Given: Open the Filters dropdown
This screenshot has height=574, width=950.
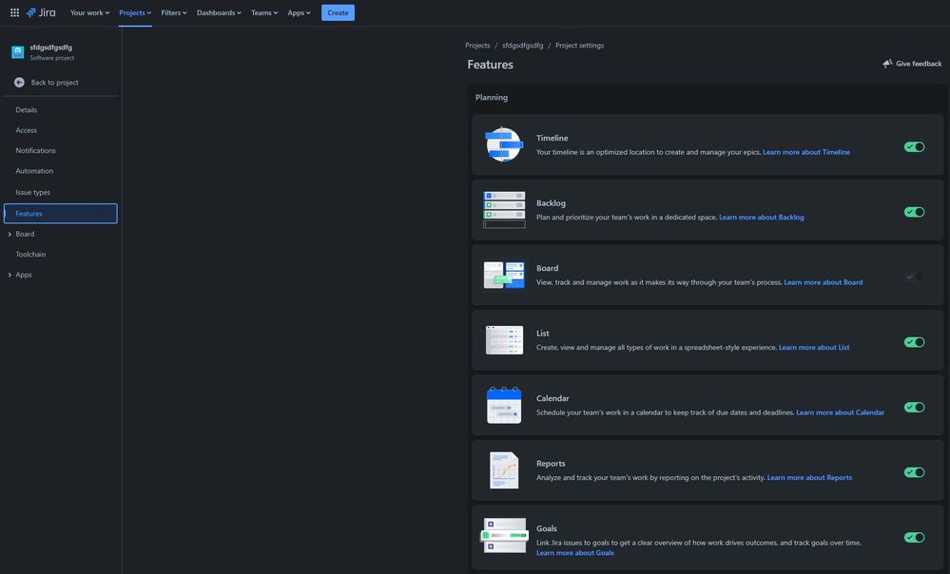Looking at the screenshot, I should 174,12.
